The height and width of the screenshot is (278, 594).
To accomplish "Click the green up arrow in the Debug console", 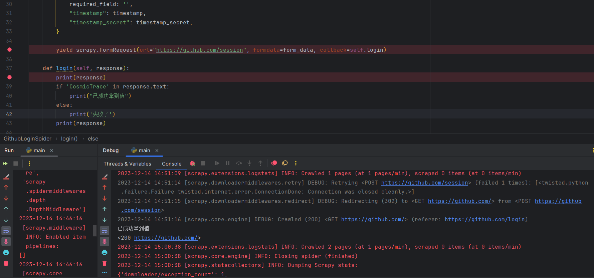I will pyautogui.click(x=105, y=209).
